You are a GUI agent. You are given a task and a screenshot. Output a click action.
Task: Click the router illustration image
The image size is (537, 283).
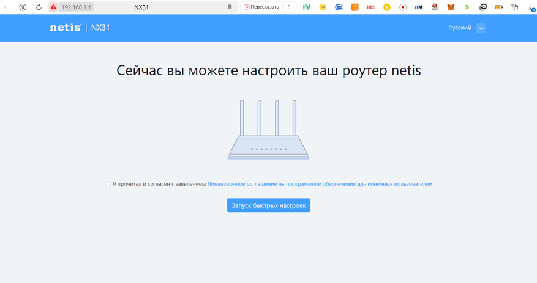point(268,130)
